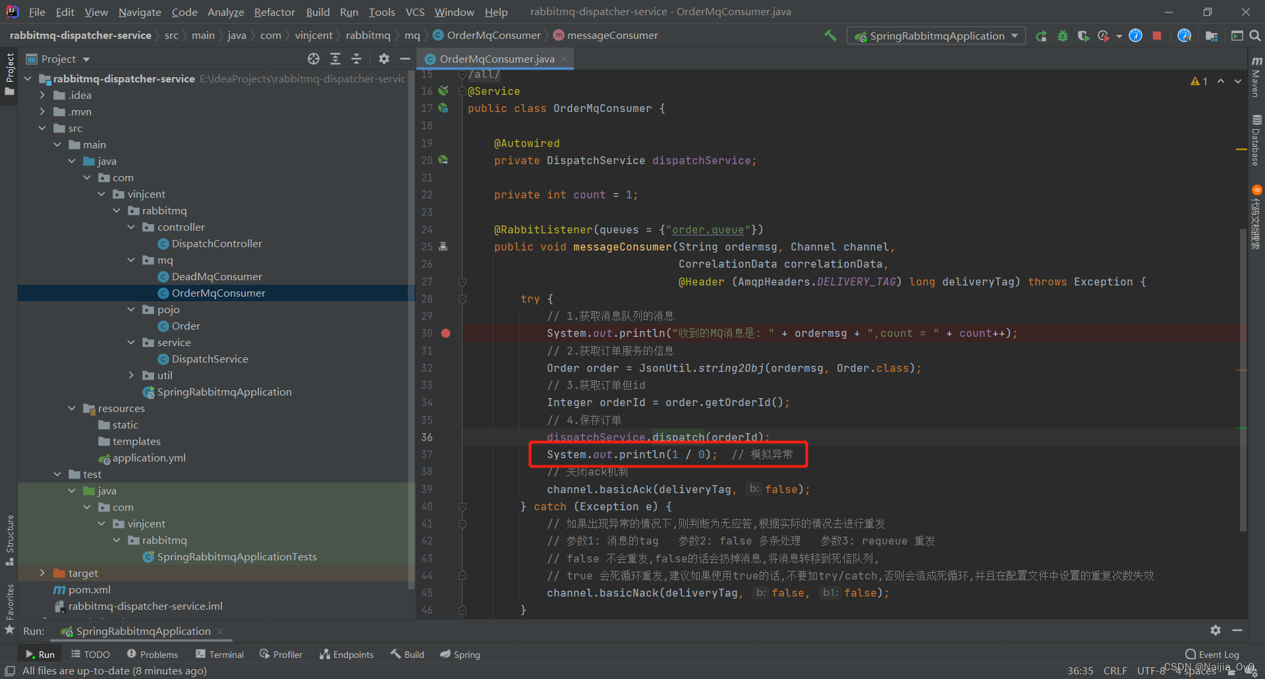
Task: Toggle fold marker at line 40 catch block
Action: (x=463, y=506)
